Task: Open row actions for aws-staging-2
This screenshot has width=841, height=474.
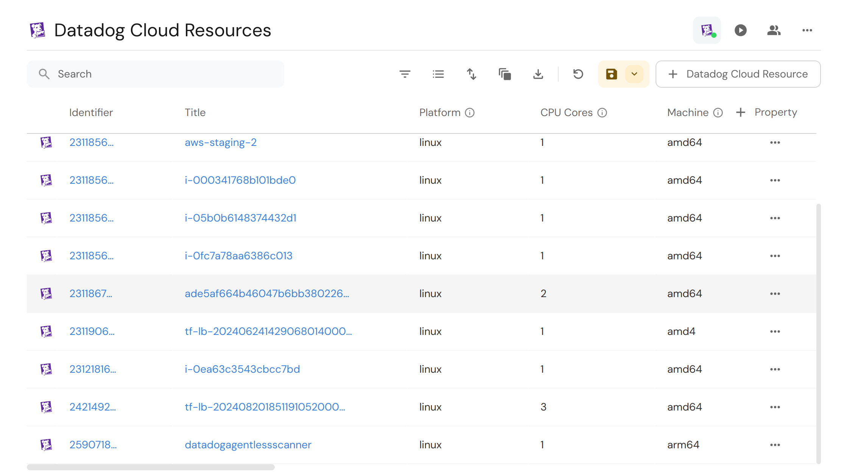Action: pos(775,143)
